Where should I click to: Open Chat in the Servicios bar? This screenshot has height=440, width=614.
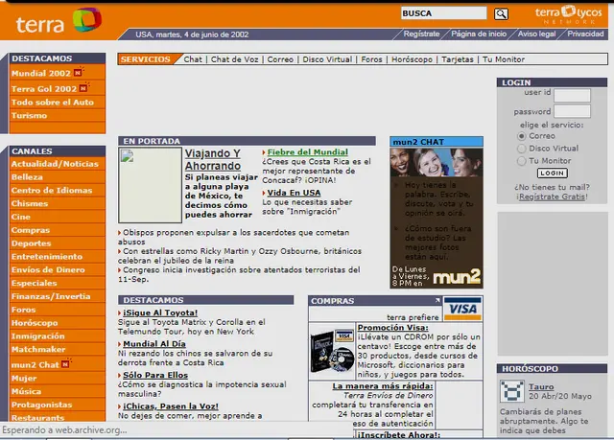193,59
